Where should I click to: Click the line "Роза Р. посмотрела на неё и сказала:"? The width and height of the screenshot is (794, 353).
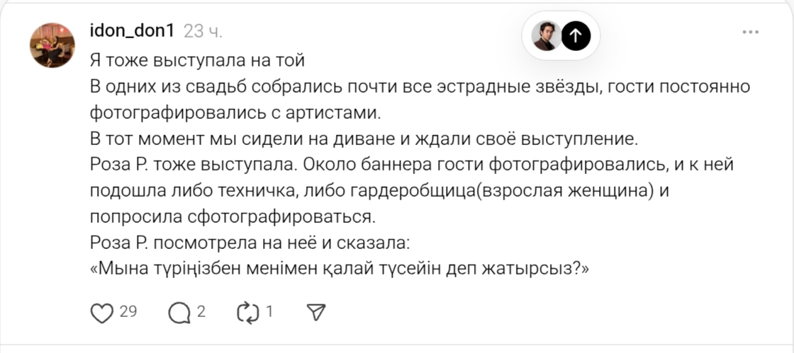point(250,243)
